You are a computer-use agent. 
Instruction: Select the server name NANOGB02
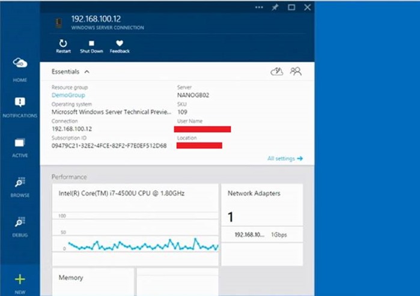click(193, 95)
